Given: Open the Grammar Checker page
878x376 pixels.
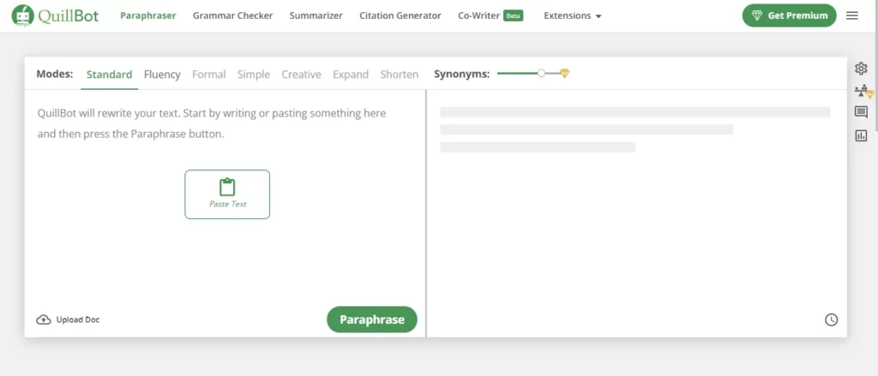Looking at the screenshot, I should (x=233, y=15).
